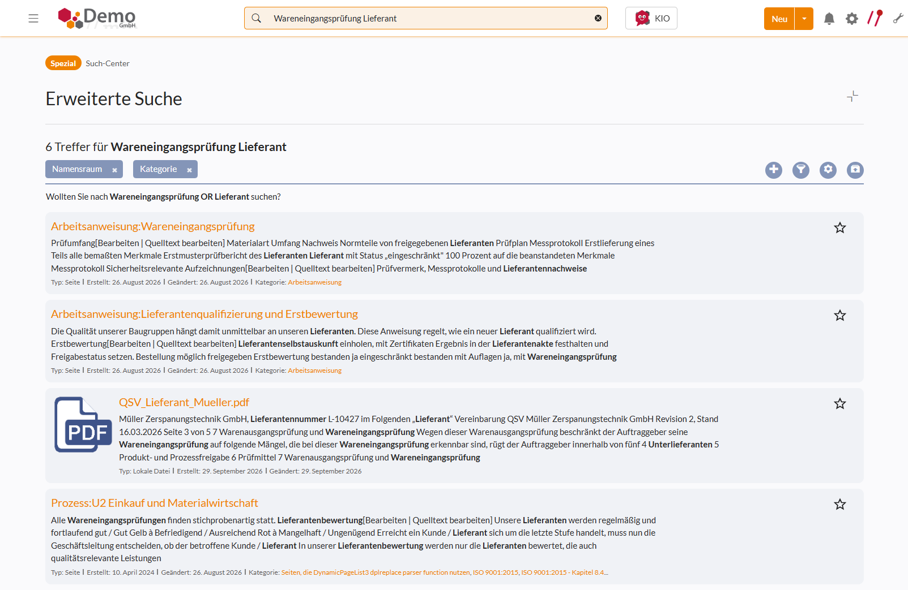Image resolution: width=908 pixels, height=590 pixels.
Task: Click the Spezial namespace badge
Action: (63, 63)
